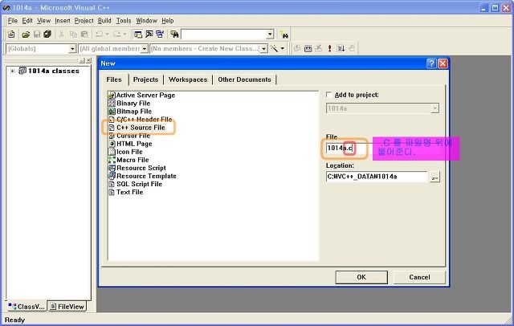
Task: Open the Undo history dropdown arrow
Action: 107,34
